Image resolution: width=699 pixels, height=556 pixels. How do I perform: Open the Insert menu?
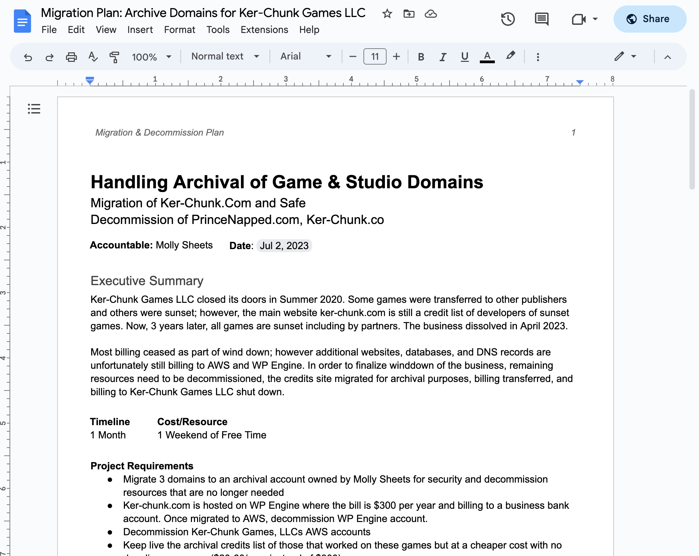tap(140, 30)
